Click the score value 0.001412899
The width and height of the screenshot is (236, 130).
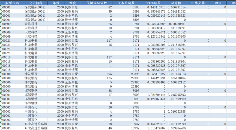176,124
